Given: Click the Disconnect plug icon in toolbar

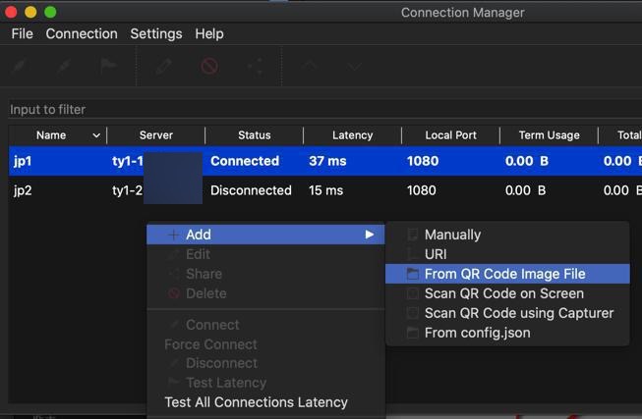Looking at the screenshot, I should pos(64,66).
